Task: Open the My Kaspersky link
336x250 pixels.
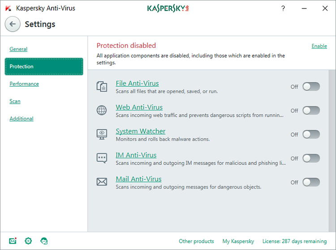Action: coord(238,242)
